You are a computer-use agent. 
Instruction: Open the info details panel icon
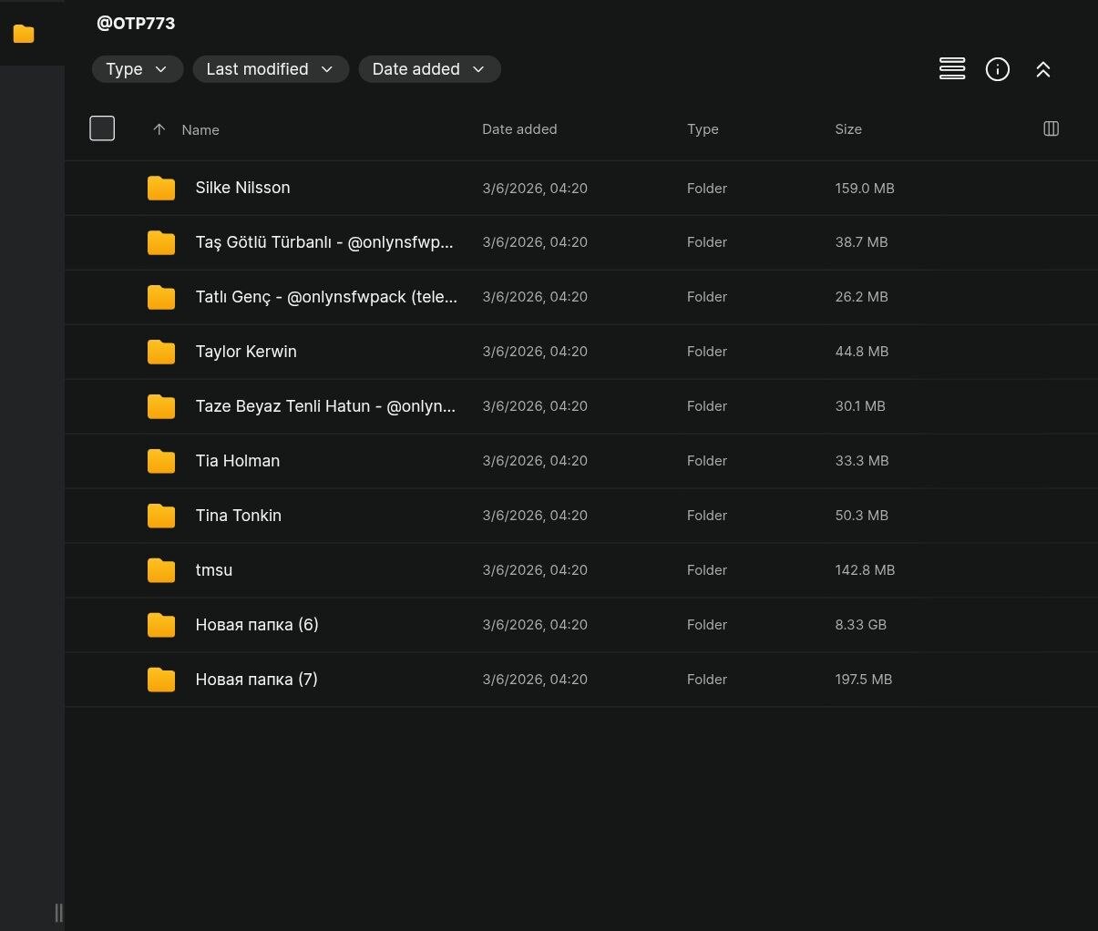point(997,69)
